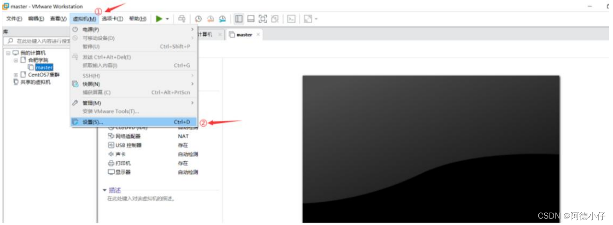Click the VM screen preview thumbnail
The image size is (613, 225).
coord(431,149)
